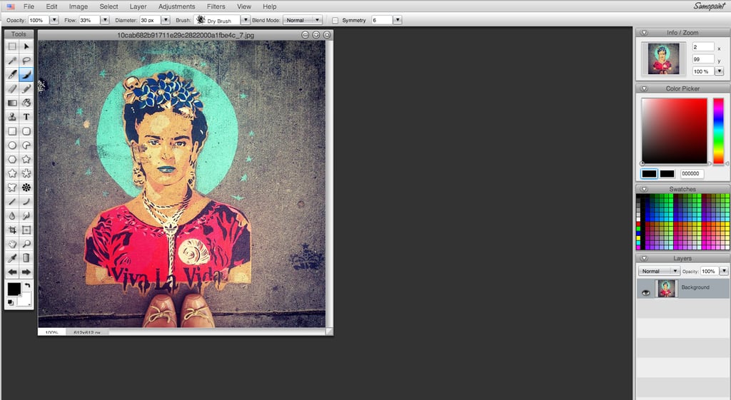Select the Polygon shape tool
Image resolution: width=731 pixels, height=400 pixels.
pos(12,159)
